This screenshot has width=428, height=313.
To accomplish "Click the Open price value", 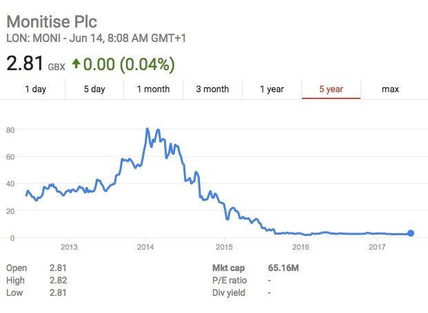I will coord(59,267).
